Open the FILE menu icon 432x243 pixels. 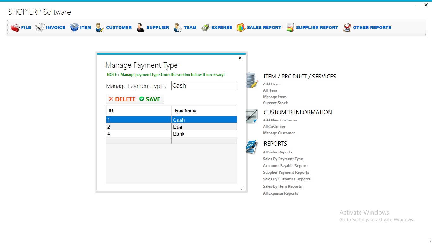[15, 27]
